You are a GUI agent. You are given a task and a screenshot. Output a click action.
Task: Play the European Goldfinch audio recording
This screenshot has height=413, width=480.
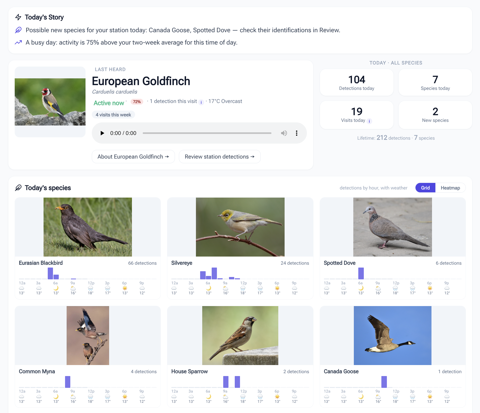click(x=102, y=133)
